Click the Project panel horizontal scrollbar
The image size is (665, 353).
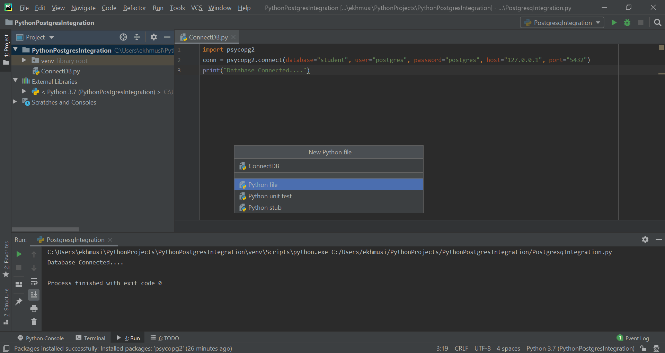click(x=45, y=229)
